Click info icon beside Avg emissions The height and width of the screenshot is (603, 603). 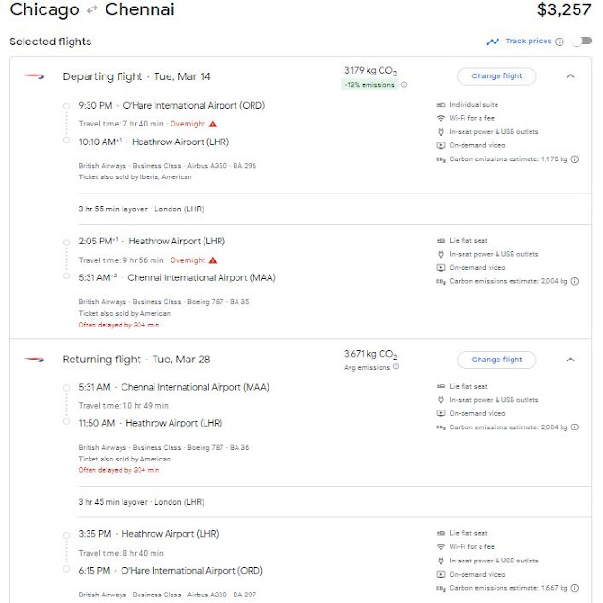(397, 368)
